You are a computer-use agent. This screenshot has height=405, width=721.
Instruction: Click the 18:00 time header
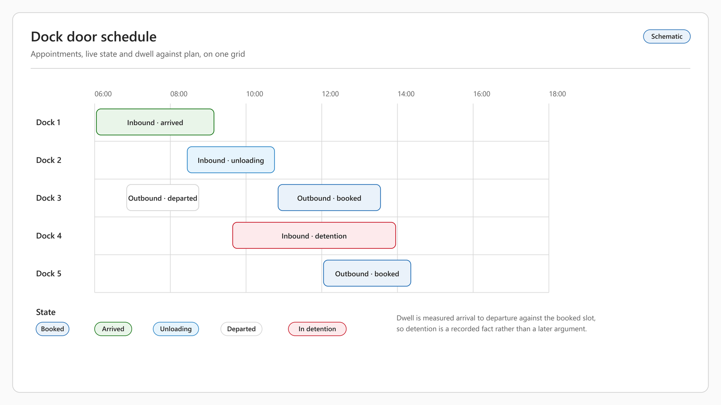tap(557, 94)
